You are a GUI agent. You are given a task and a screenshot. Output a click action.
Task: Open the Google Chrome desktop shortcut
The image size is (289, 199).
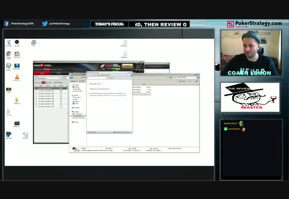pyautogui.click(x=8, y=54)
